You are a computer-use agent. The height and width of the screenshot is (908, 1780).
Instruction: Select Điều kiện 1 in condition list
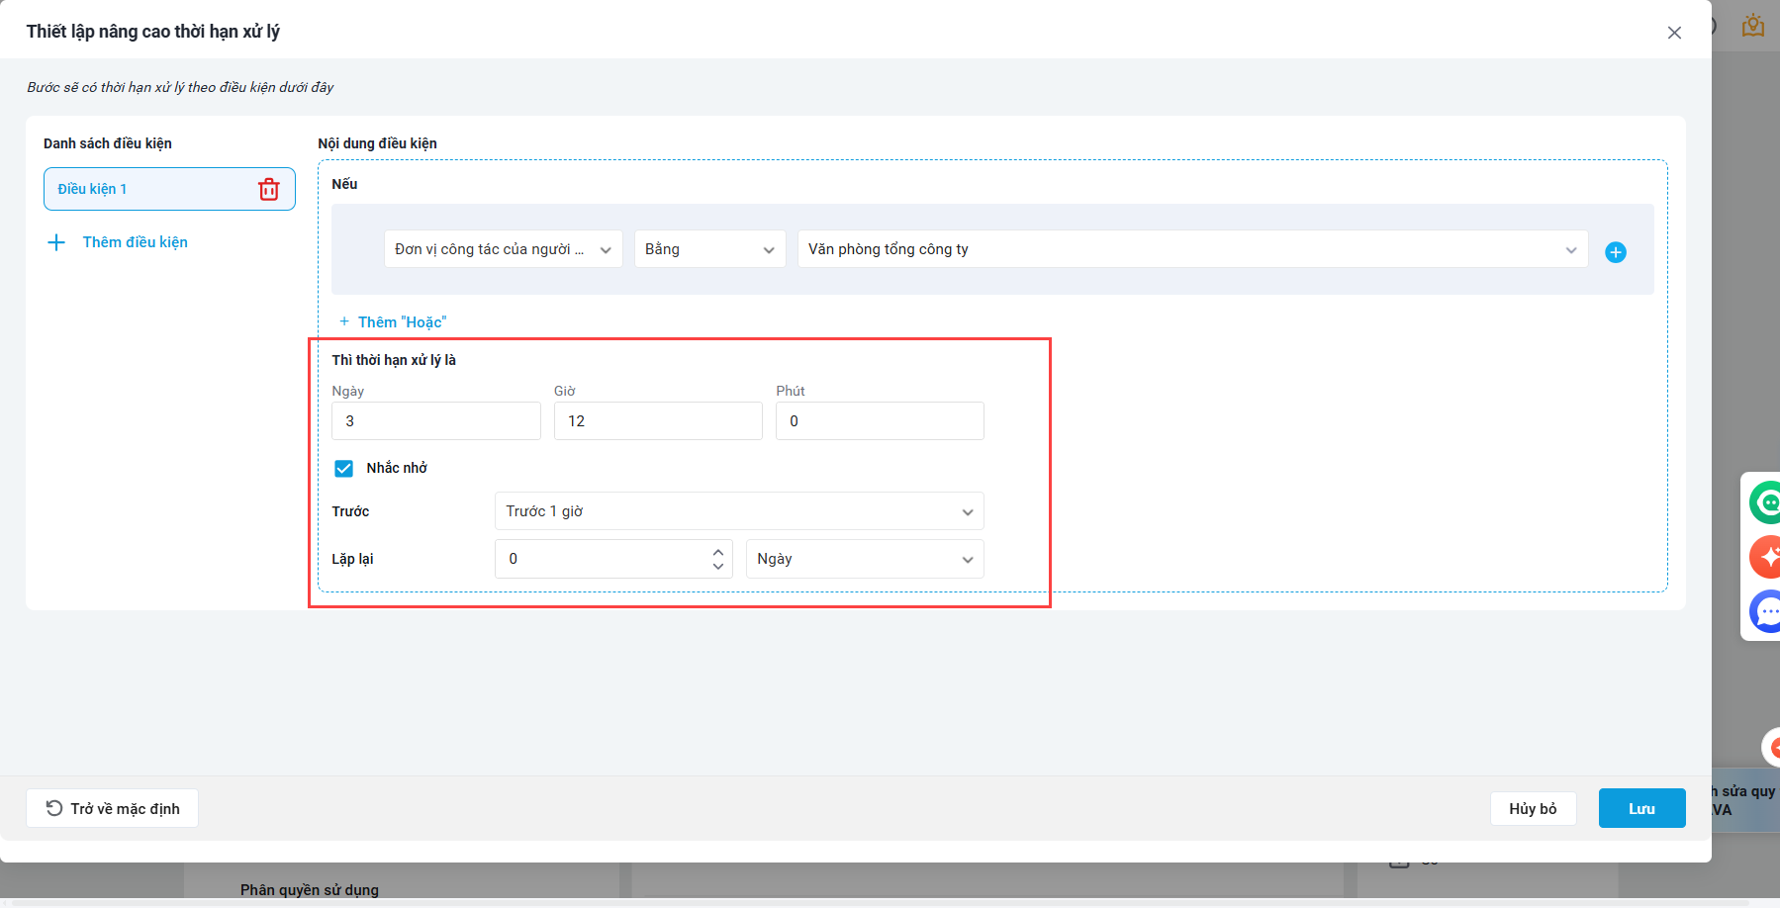[169, 189]
